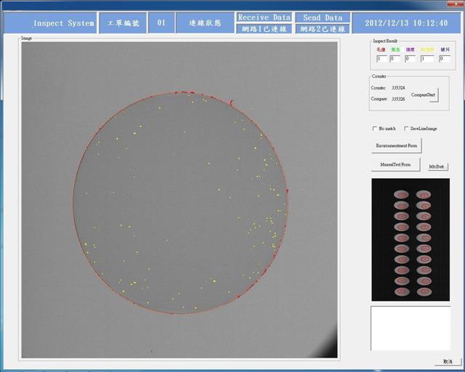Click the MfcButt... button
The height and width of the screenshot is (372, 465).
click(x=437, y=166)
